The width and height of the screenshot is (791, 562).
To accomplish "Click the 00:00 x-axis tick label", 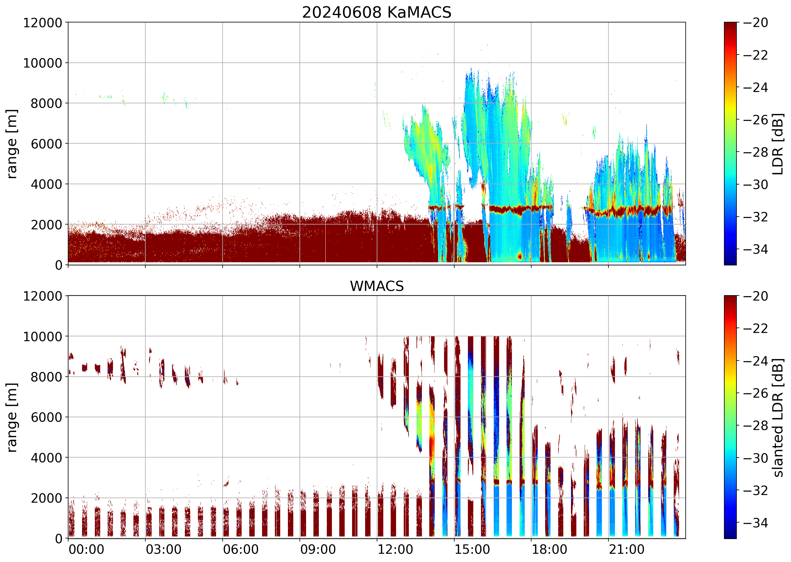I will click(86, 550).
